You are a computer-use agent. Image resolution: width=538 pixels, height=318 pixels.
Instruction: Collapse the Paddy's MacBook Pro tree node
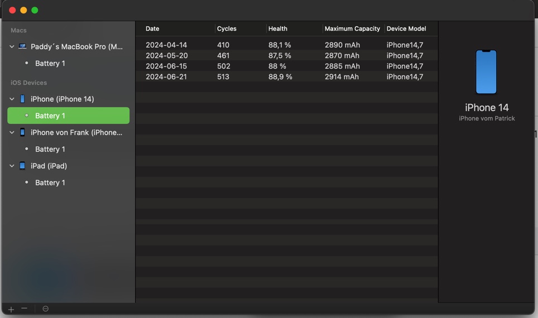pos(12,47)
